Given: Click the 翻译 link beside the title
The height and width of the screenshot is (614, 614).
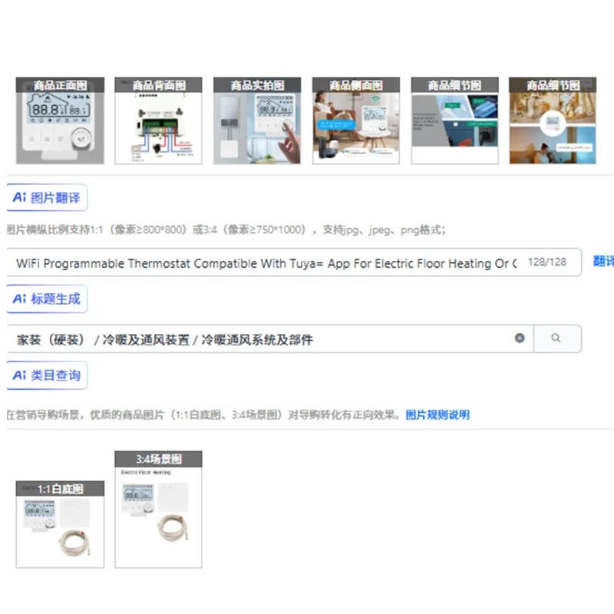Looking at the screenshot, I should pyautogui.click(x=603, y=261).
